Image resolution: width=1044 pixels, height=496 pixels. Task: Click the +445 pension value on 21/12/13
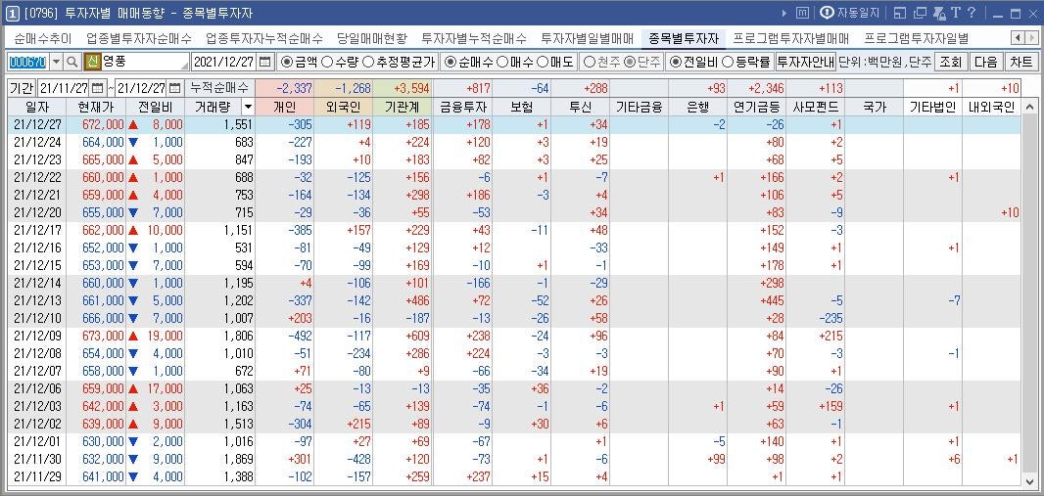tap(756, 300)
